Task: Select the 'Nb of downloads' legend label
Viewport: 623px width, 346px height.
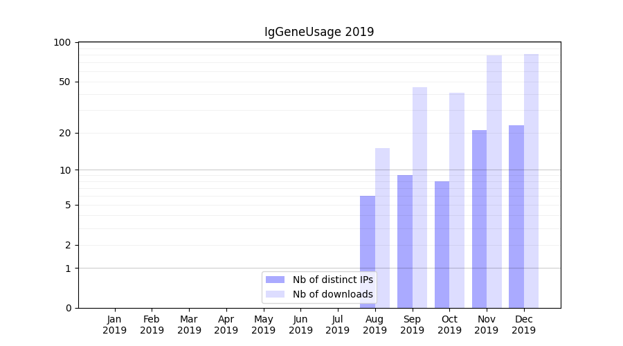Action: [332, 294]
